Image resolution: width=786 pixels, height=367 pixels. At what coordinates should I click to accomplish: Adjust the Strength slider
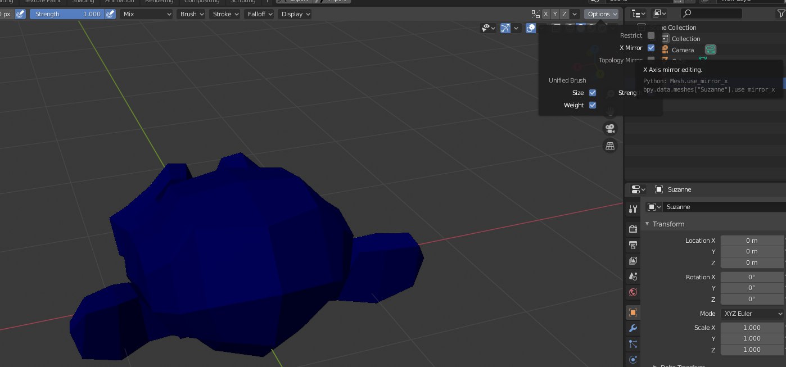click(x=67, y=14)
